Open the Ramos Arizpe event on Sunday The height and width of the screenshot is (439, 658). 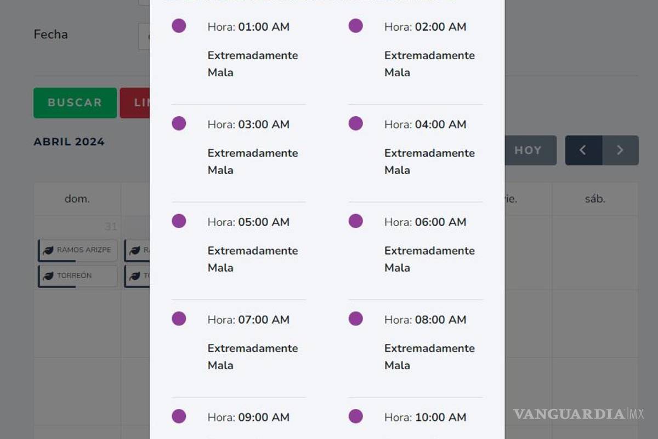click(x=78, y=250)
